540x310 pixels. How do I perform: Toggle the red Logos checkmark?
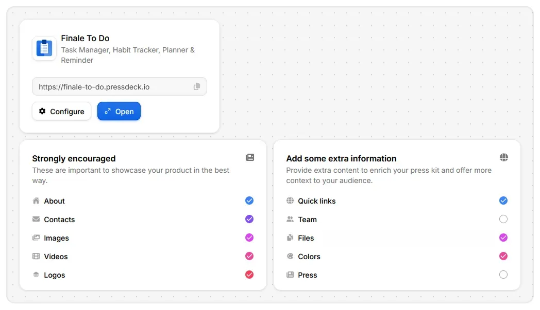[249, 275]
